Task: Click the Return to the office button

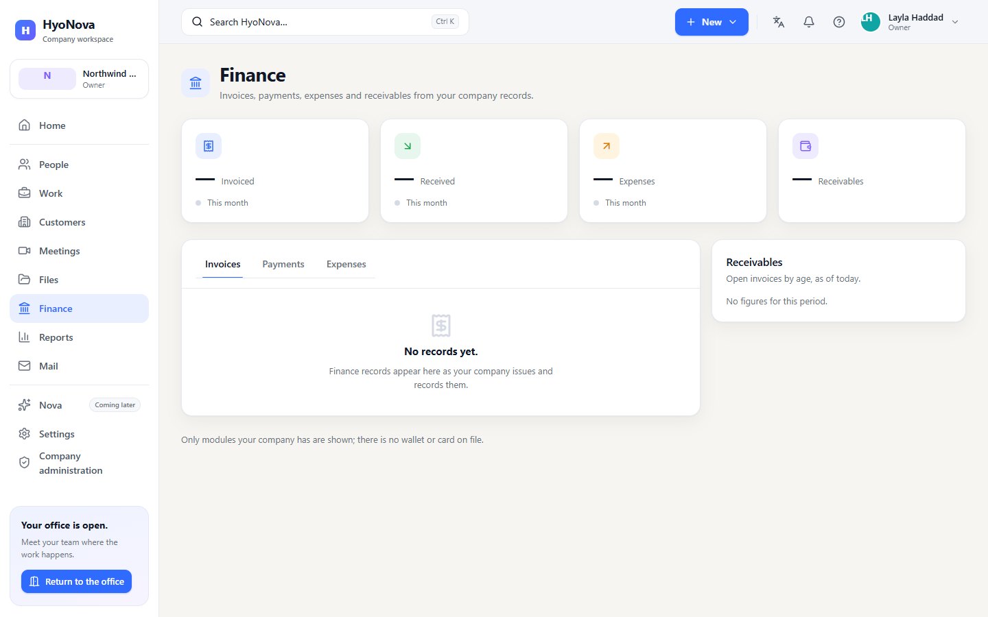Action: pos(76,581)
